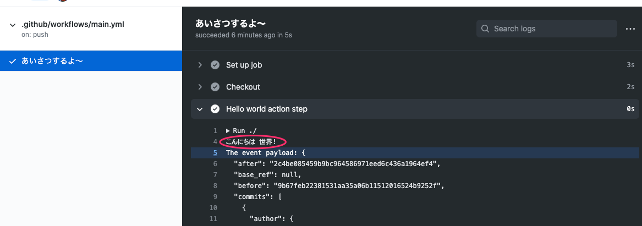Expand the Run ./ disclosure triangle
642x226 pixels.
[x=228, y=131]
